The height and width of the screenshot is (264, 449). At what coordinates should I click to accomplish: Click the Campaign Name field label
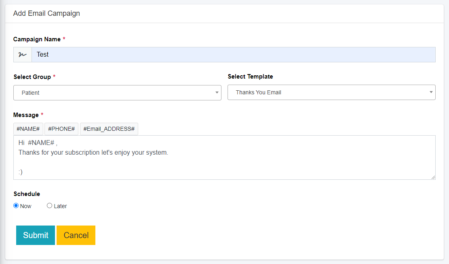37,39
